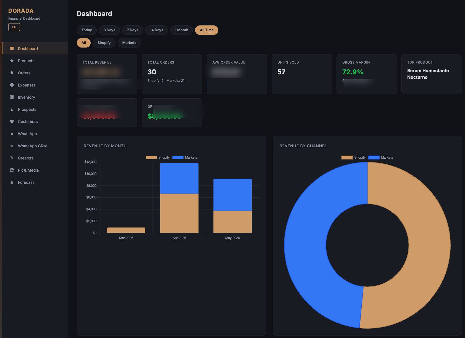
Task: Click the '$12,000' y-axis label
Action: (90, 162)
